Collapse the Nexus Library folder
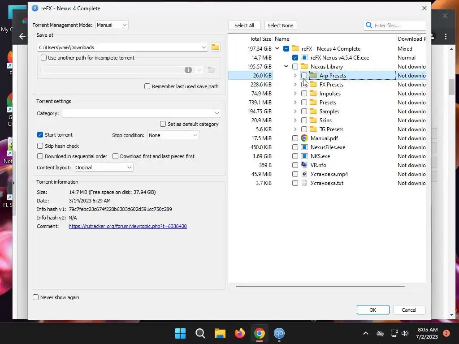 [x=286, y=66]
